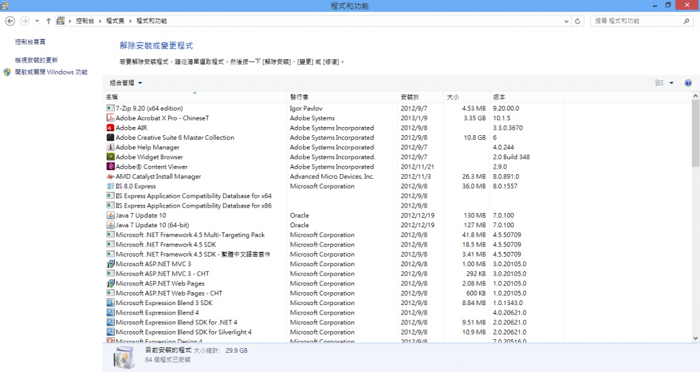The width and height of the screenshot is (700, 372).
Task: Click the Adobe Acrobat X Pro icon
Action: (111, 118)
